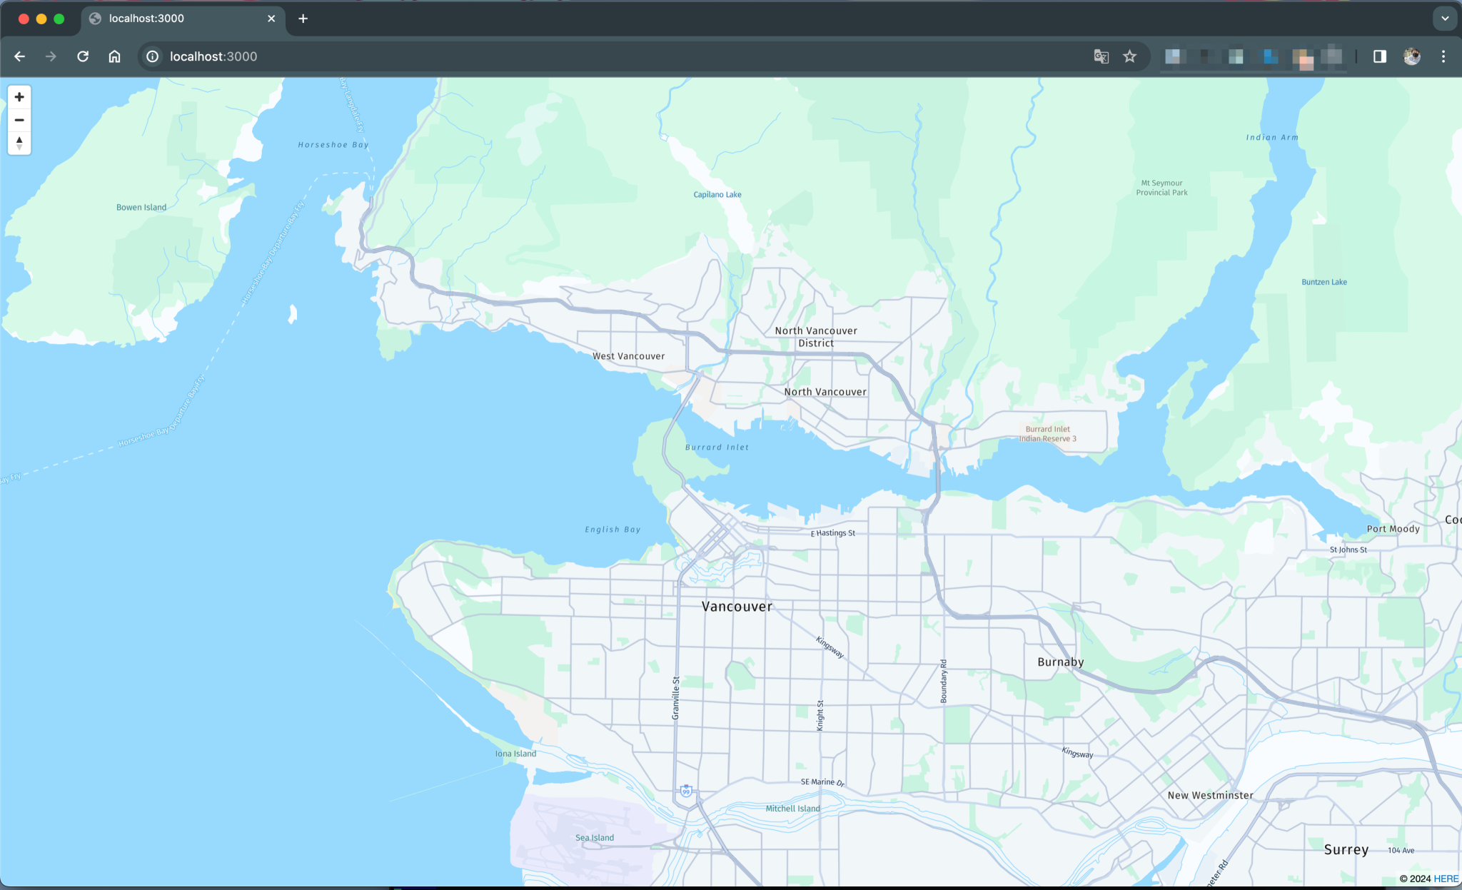1462x890 pixels.
Task: Open the browser side panel
Action: pyautogui.click(x=1378, y=56)
